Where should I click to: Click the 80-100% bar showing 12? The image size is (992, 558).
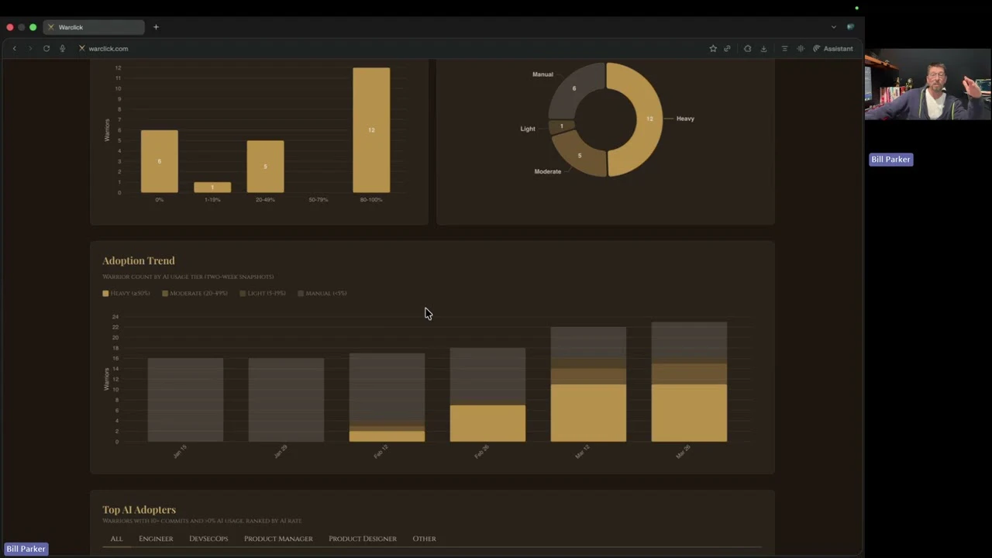pos(371,130)
